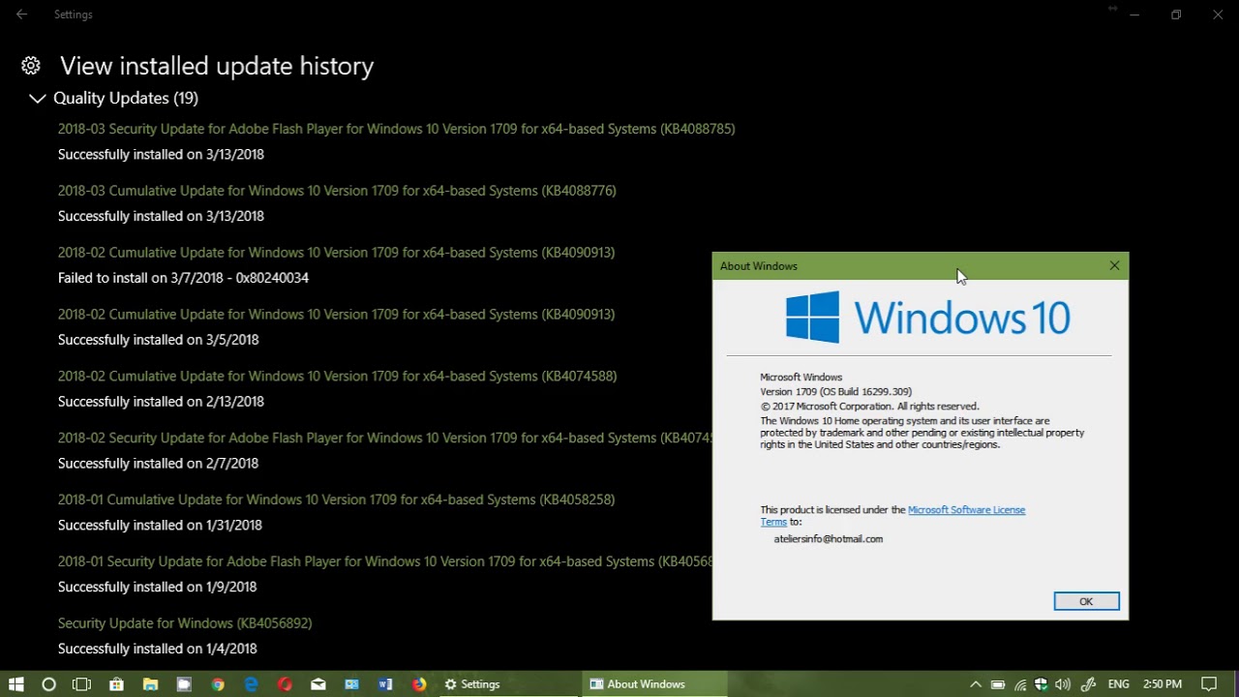Open File Explorer from taskbar

(150, 684)
